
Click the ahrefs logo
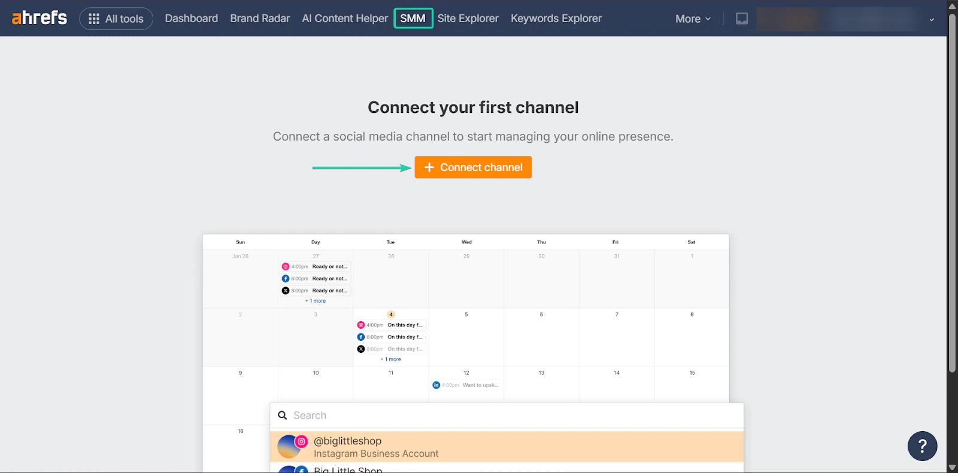coord(40,18)
